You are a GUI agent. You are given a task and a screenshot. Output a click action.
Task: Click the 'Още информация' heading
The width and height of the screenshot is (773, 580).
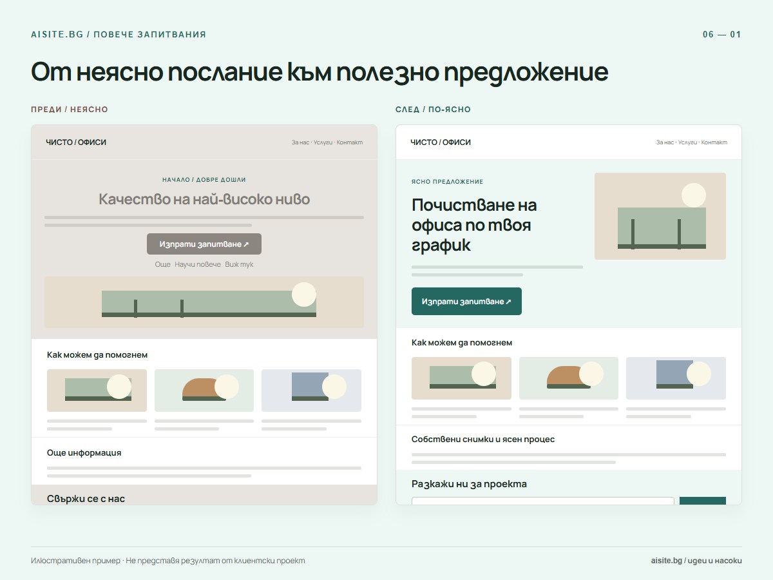(84, 453)
